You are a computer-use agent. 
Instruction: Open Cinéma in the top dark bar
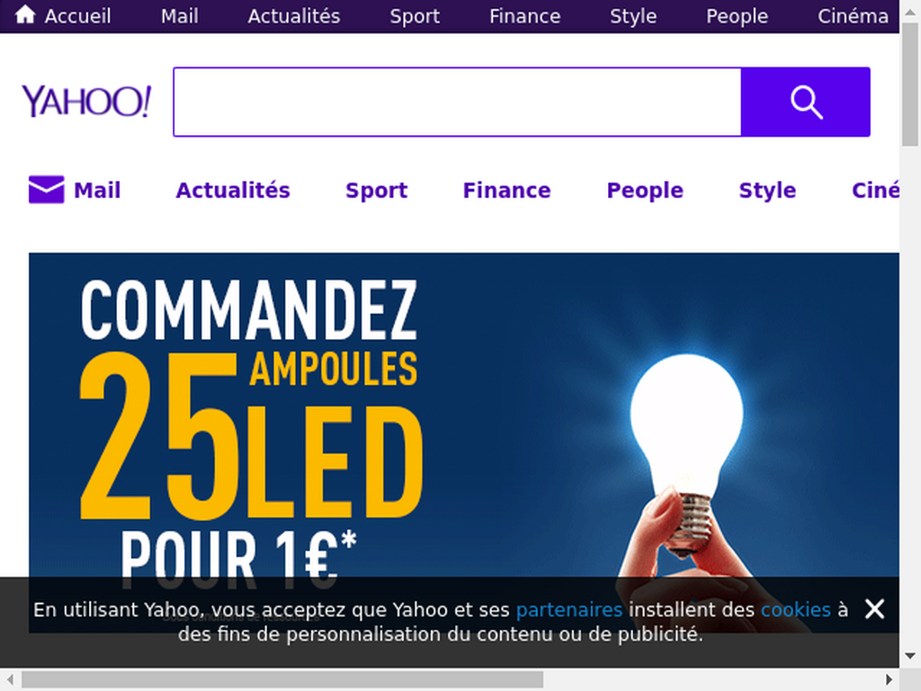pyautogui.click(x=853, y=16)
